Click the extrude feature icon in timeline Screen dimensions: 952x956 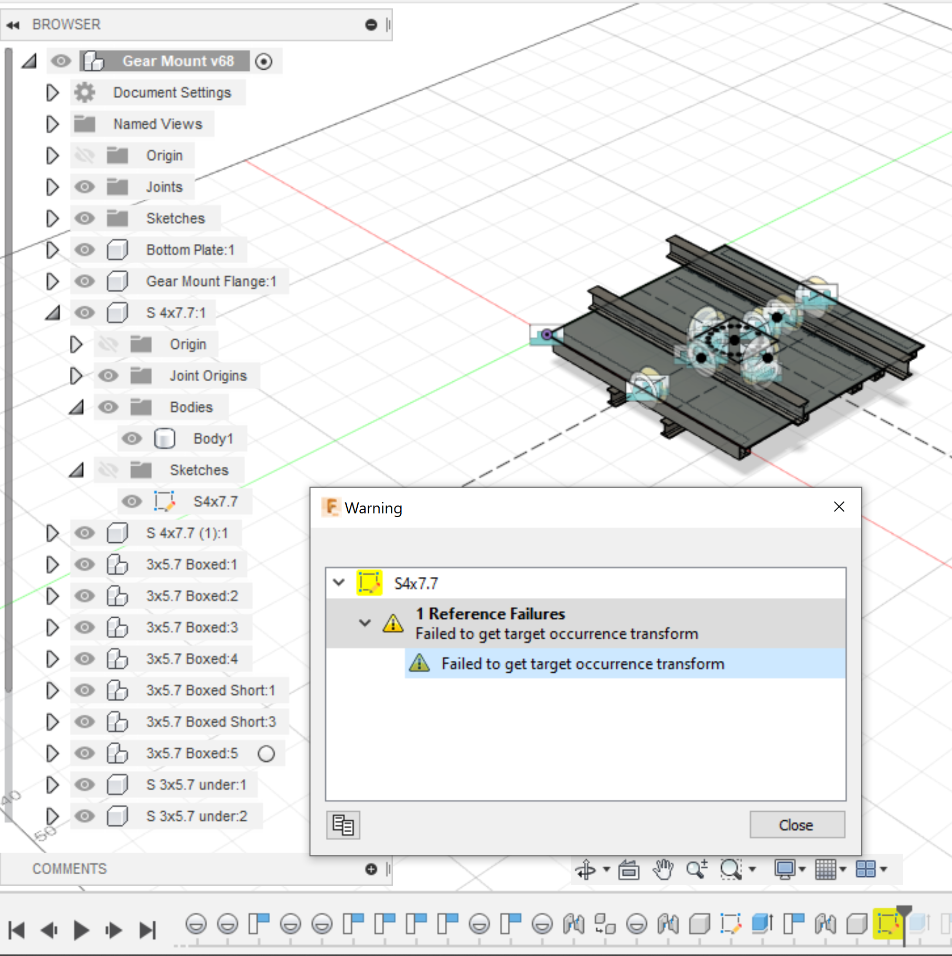click(x=762, y=923)
